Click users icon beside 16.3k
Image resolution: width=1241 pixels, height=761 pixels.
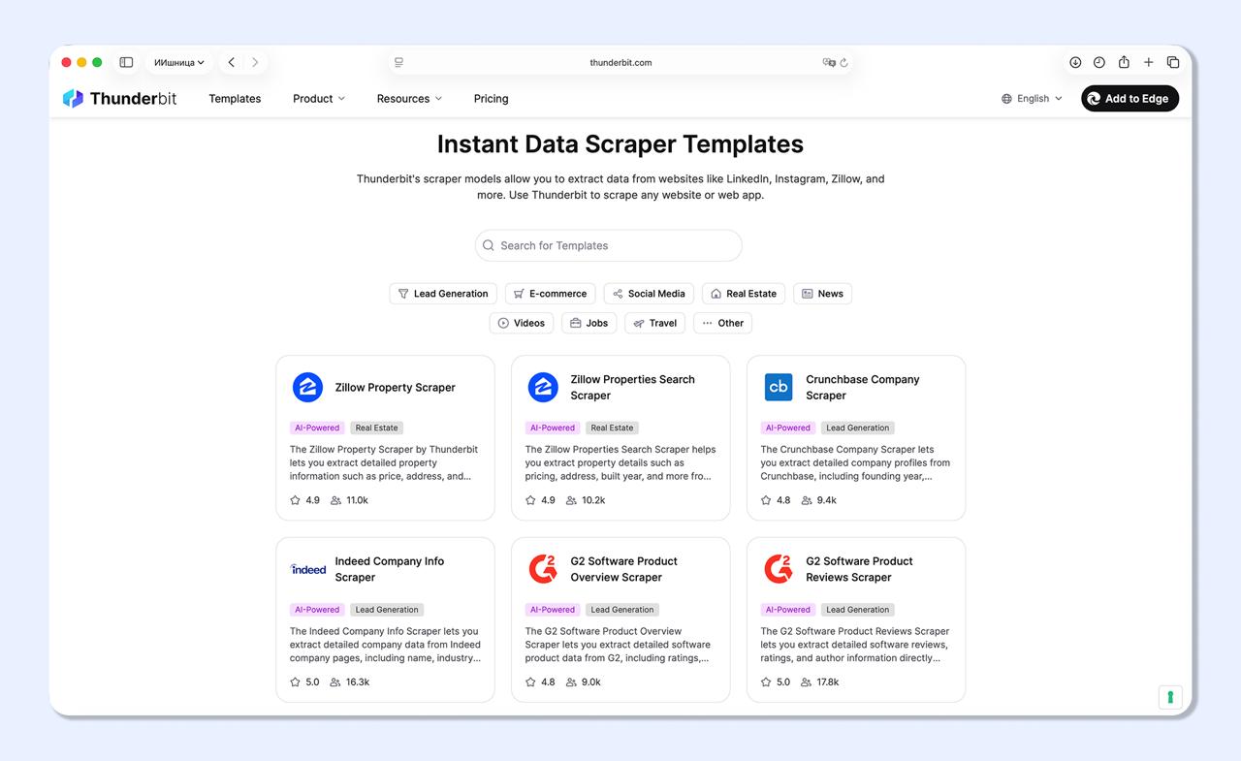click(335, 682)
